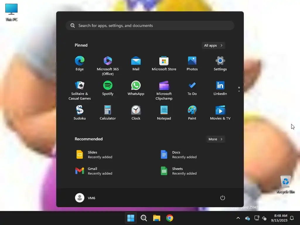
Task: Click the Windows Start button on taskbar
Action: tap(131, 218)
